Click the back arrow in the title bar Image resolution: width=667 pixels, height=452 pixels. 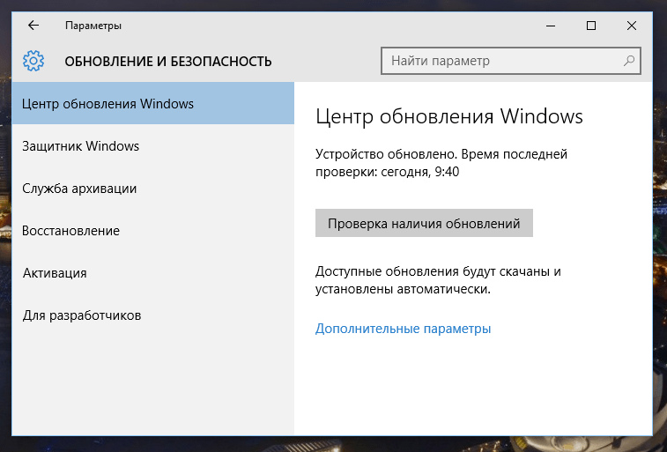[x=33, y=26]
